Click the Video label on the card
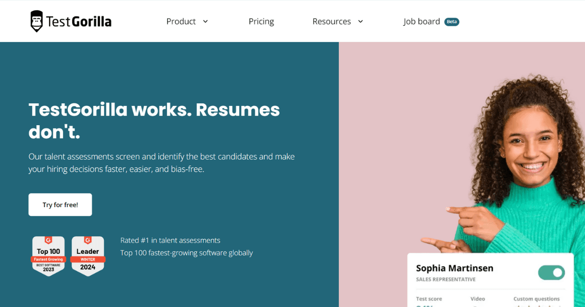The width and height of the screenshot is (585, 307). point(478,299)
